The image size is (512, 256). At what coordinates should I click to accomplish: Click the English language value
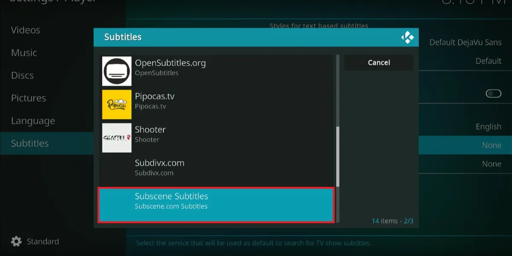click(489, 127)
